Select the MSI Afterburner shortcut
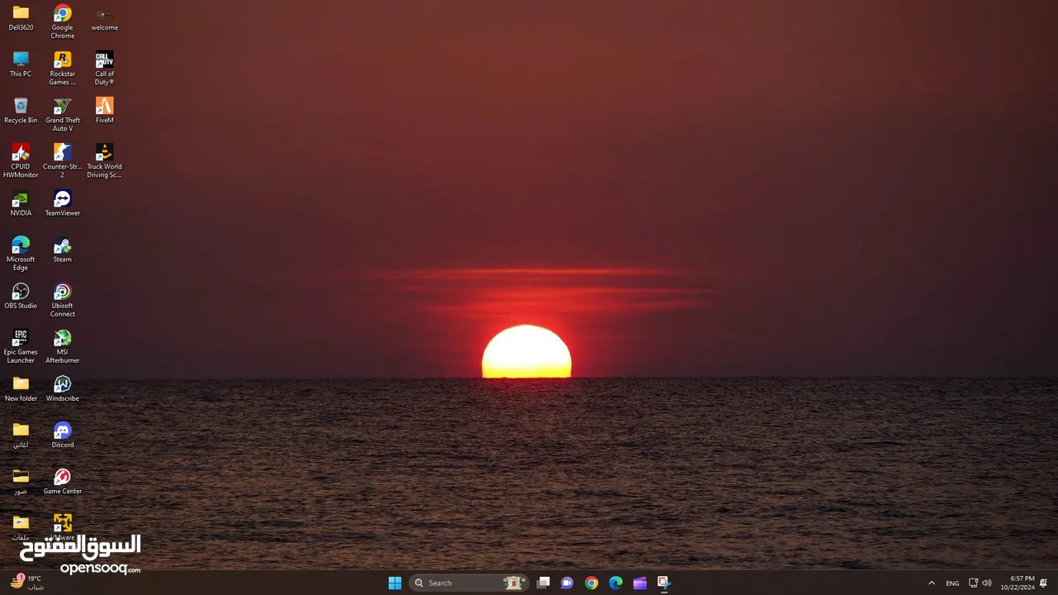 63,345
